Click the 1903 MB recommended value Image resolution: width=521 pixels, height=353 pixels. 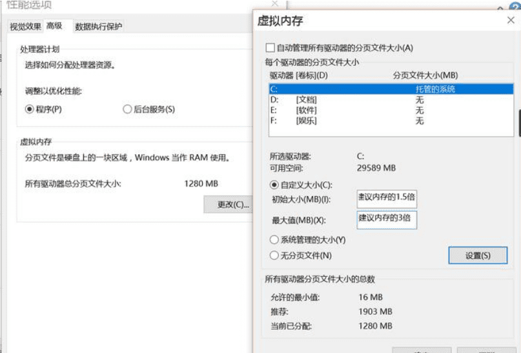(375, 312)
